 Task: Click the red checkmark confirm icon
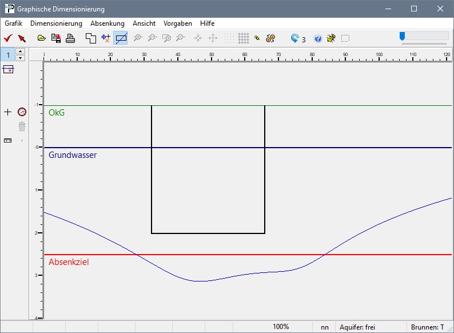point(8,38)
